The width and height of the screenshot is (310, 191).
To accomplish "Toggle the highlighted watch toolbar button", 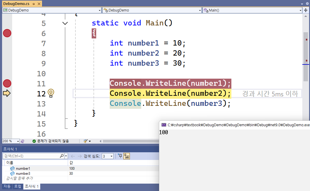I will point(127,156).
